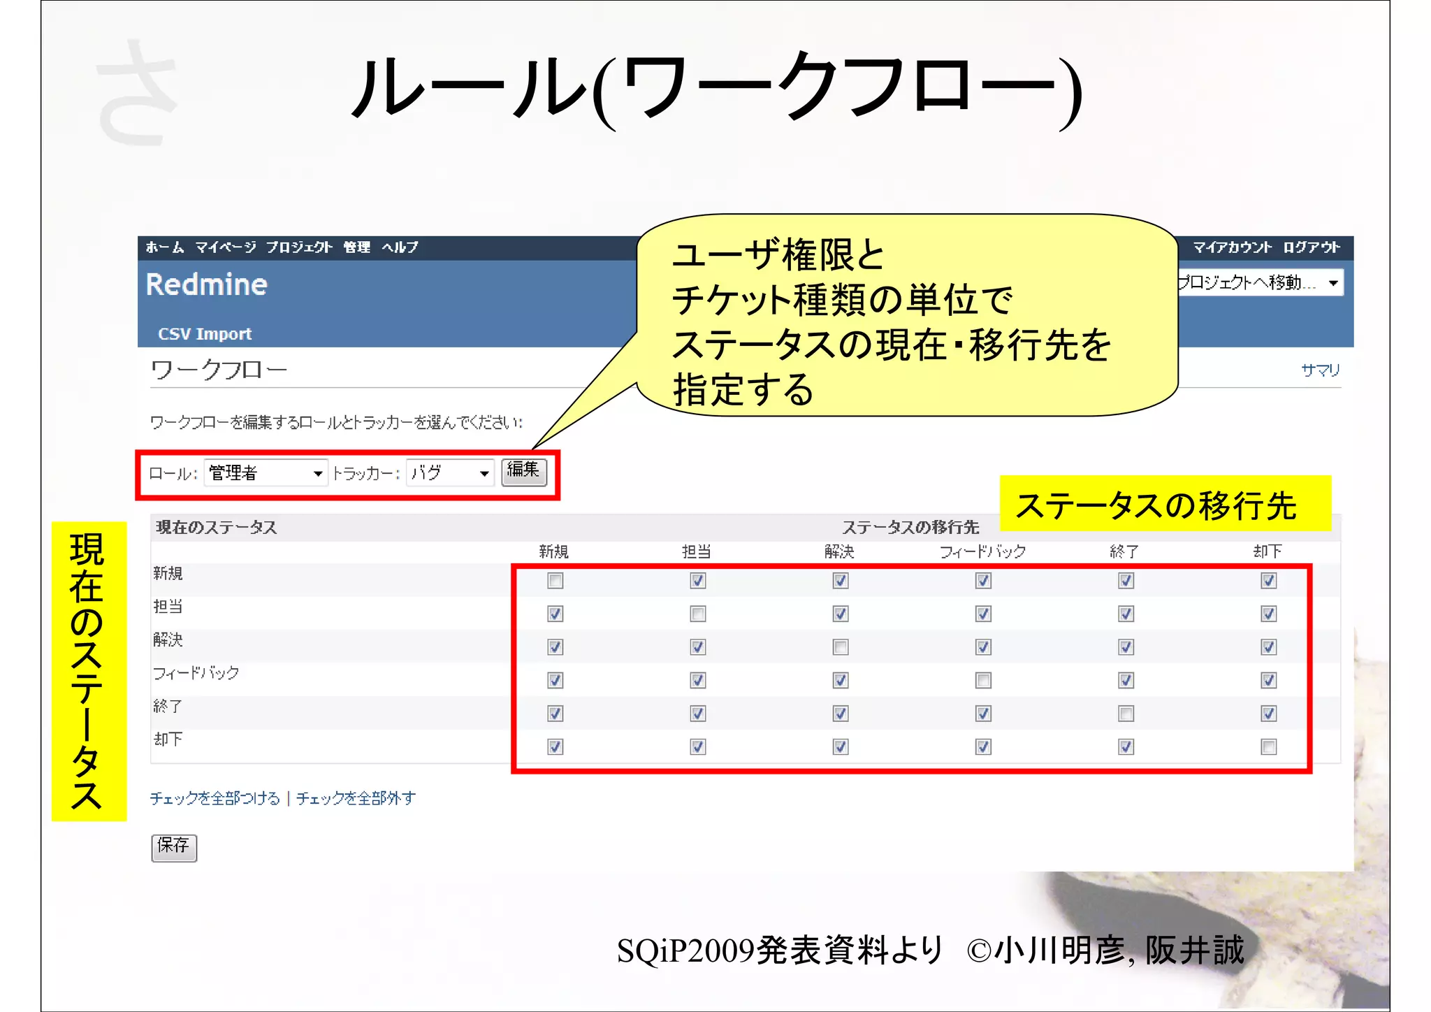This screenshot has width=1431, height=1012.
Task: Uncheck フィードバック to 却下 transition checkbox
Action: 1269,680
